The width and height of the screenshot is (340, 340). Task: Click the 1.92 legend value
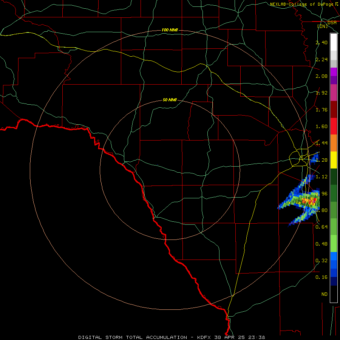pyautogui.click(x=321, y=93)
